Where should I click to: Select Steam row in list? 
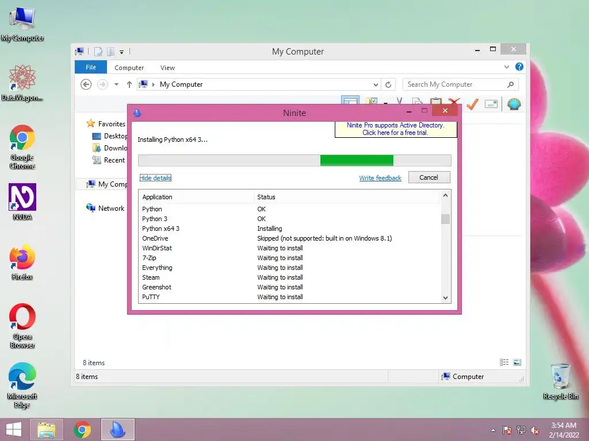(290, 277)
